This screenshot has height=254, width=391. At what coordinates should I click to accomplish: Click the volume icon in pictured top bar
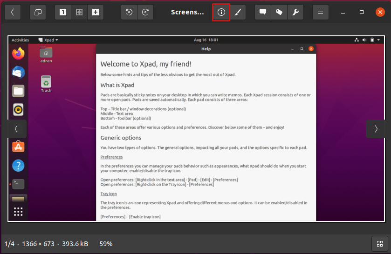point(364,40)
